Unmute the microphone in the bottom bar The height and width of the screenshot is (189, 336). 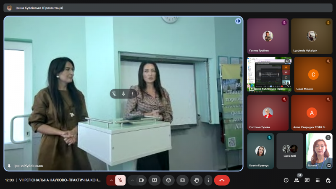(120, 180)
